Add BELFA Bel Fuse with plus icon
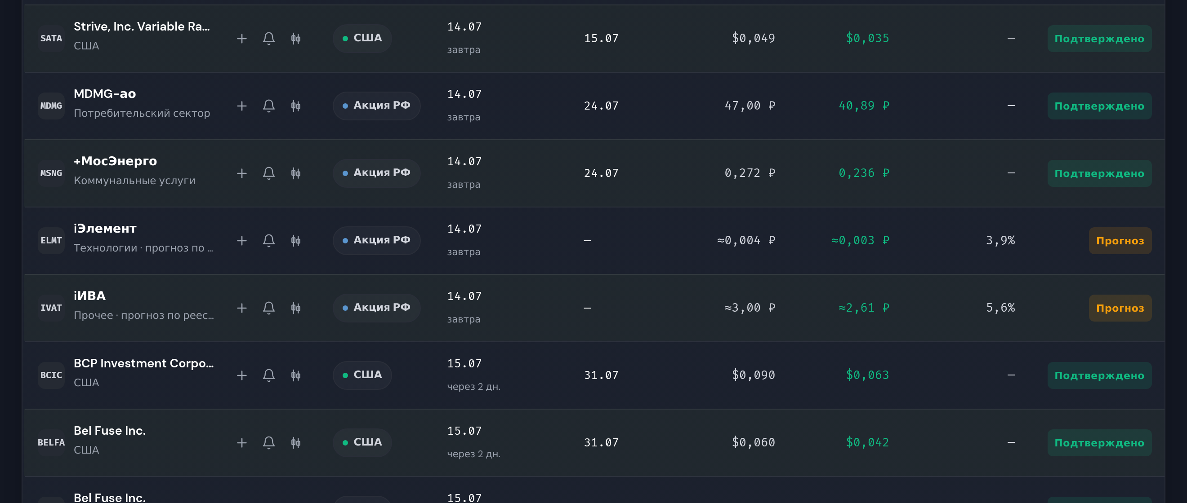The height and width of the screenshot is (503, 1187). pos(241,443)
